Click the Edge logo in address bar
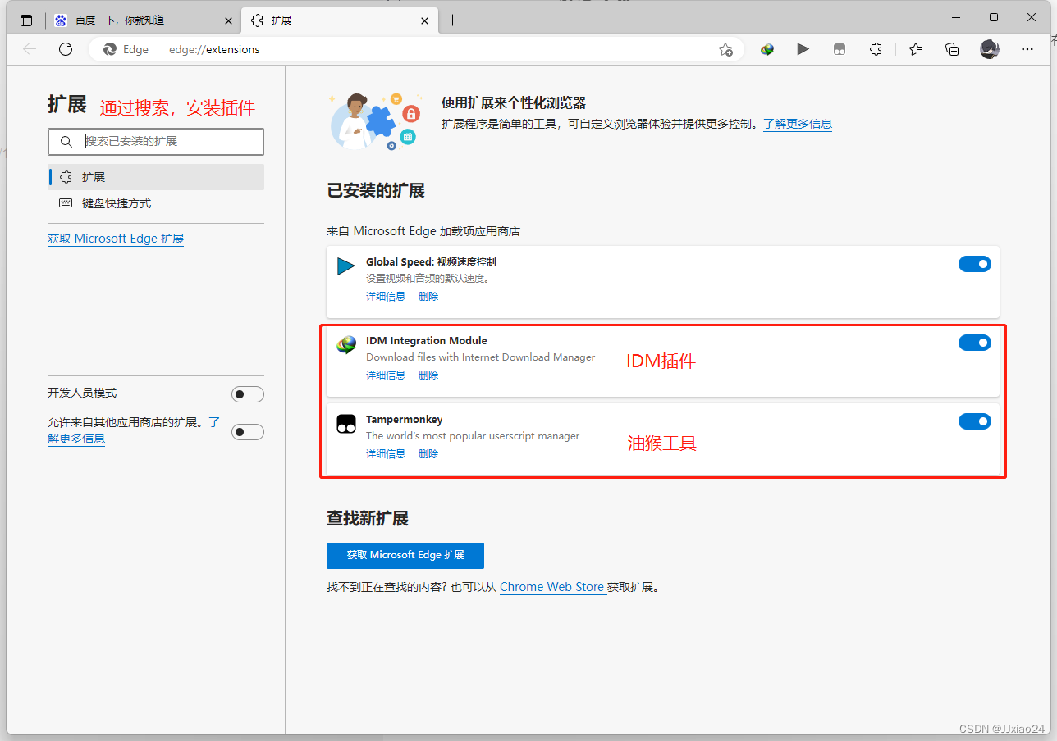1057x741 pixels. coord(110,49)
